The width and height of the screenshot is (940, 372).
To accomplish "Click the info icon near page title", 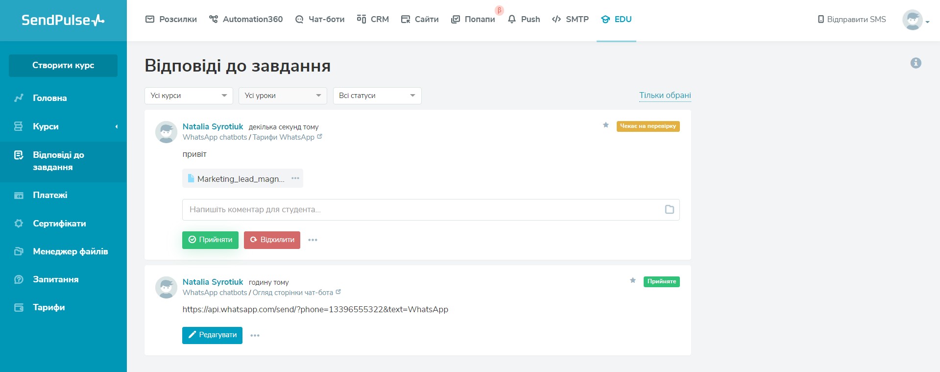I will tap(916, 63).
